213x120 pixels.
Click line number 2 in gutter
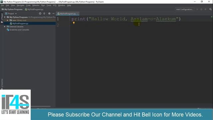coord(58,25)
